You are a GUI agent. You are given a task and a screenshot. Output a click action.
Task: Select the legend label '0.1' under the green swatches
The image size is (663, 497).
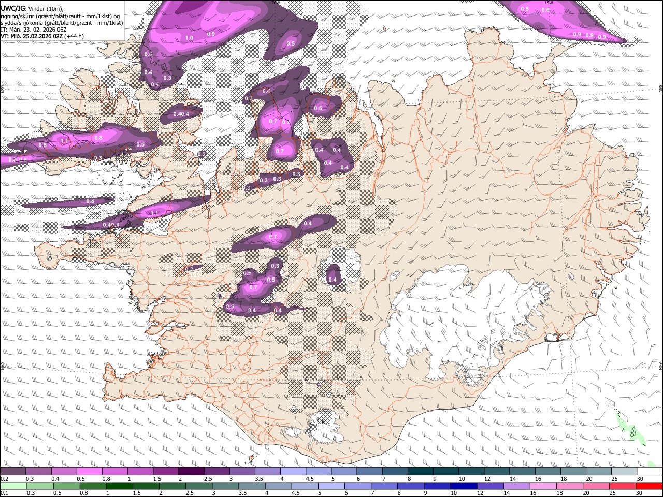click(x=4, y=493)
